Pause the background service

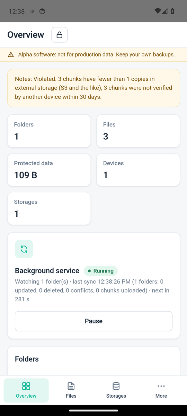[x=93, y=321]
